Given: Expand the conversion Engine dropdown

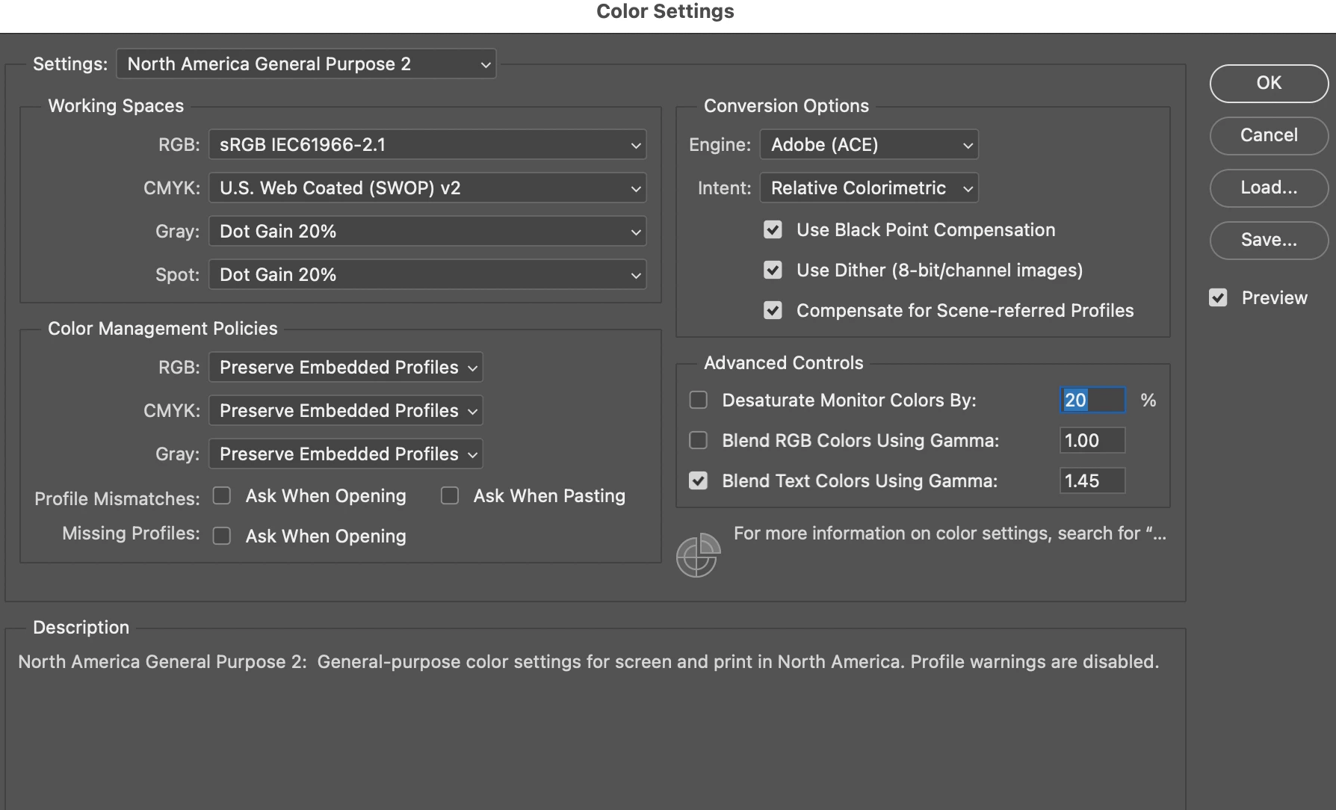Looking at the screenshot, I should pos(869,145).
